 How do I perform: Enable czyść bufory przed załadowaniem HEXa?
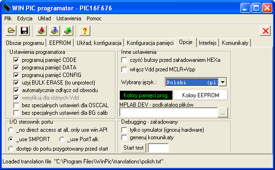[x=124, y=60]
